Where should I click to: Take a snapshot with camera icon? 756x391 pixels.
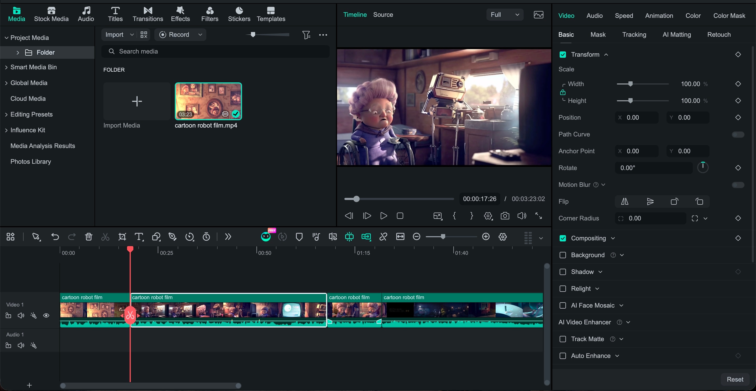(505, 216)
